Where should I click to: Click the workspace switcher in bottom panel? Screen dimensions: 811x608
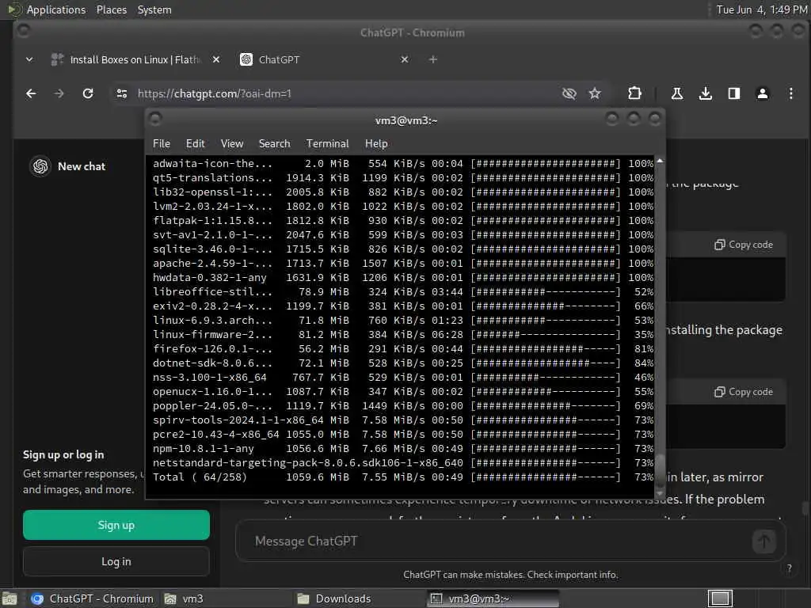pyautogui.click(x=720, y=598)
